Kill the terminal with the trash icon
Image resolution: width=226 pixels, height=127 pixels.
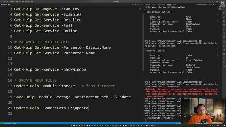pos(213,5)
